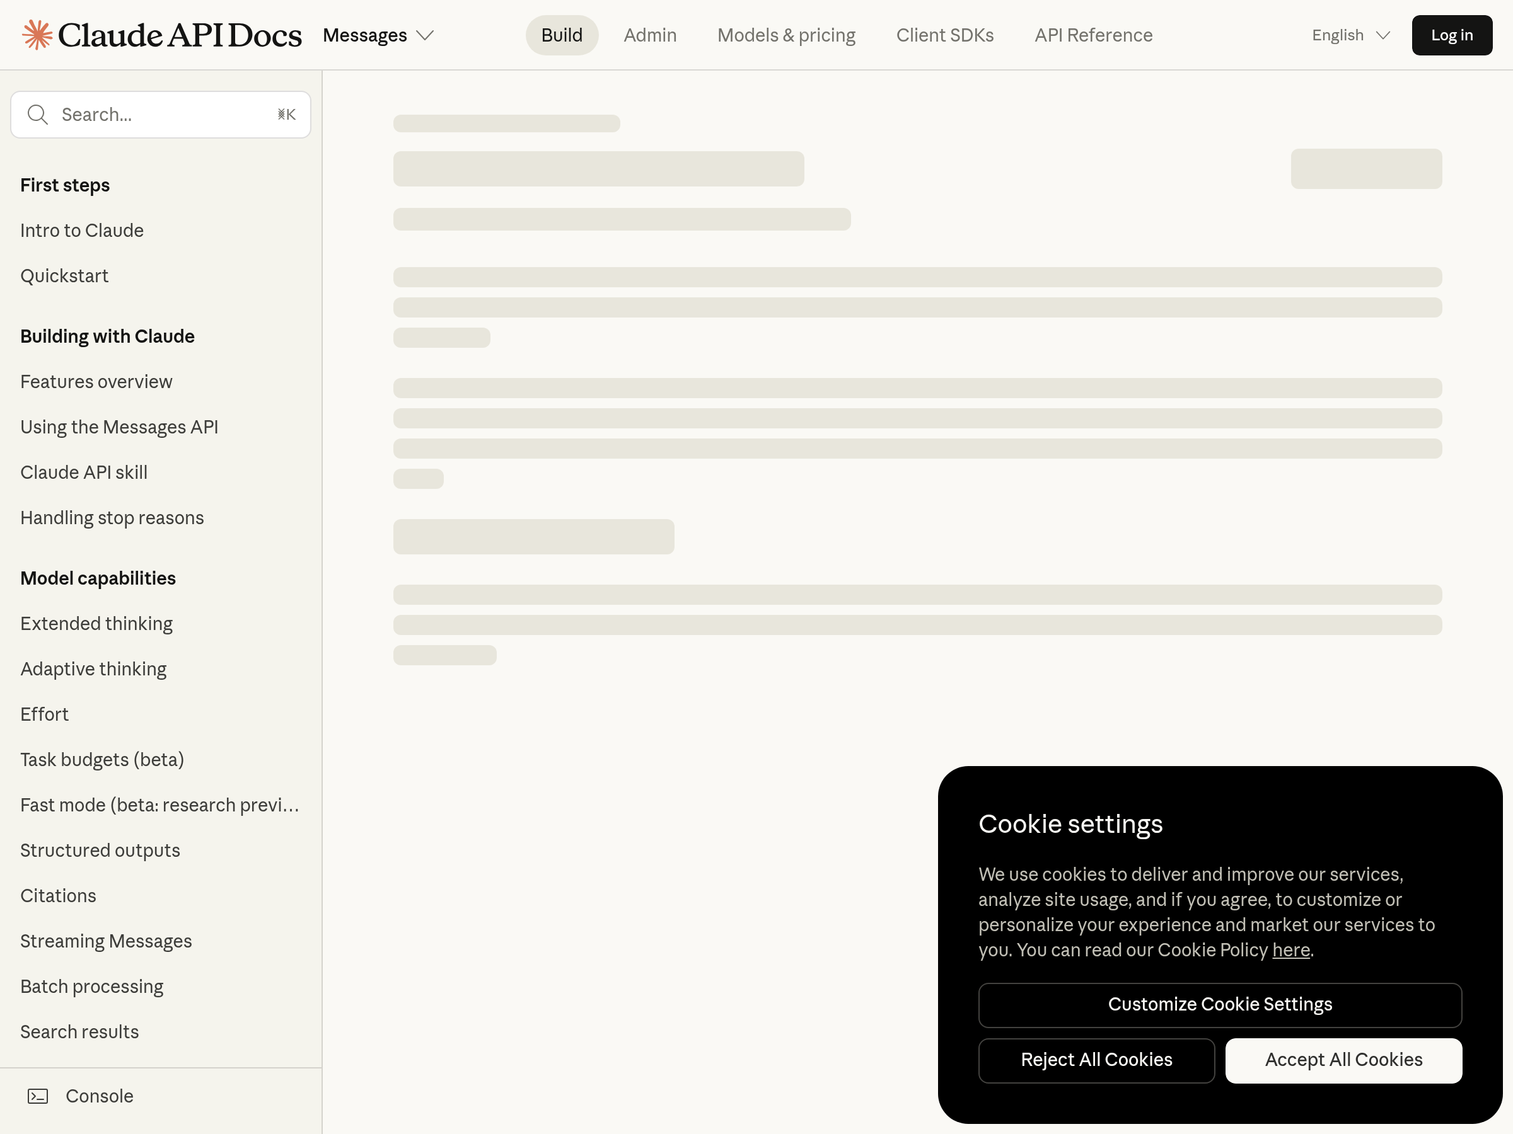Open the Models & pricing tab

(786, 35)
